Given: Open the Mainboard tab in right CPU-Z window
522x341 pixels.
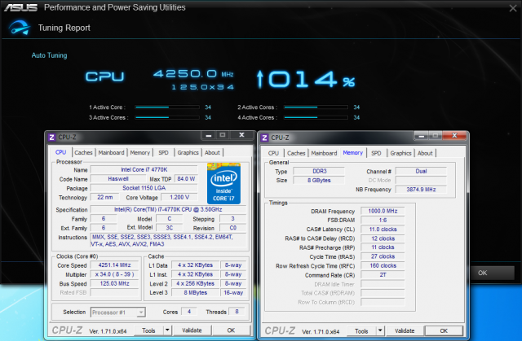Looking at the screenshot, I should point(324,153).
